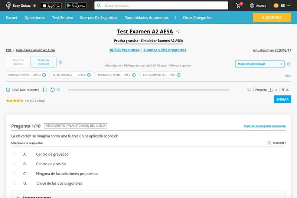The width and height of the screenshot is (297, 198).
Task: Click the question number input field
Action: coord(270,90)
